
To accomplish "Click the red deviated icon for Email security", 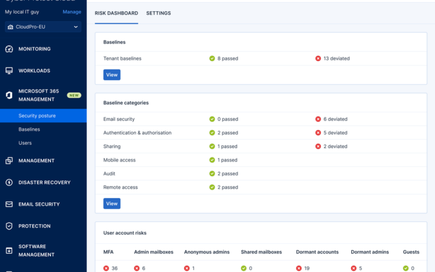I will pos(318,119).
